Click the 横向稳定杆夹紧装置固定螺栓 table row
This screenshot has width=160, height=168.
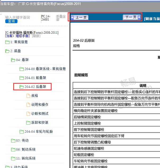[116, 111]
